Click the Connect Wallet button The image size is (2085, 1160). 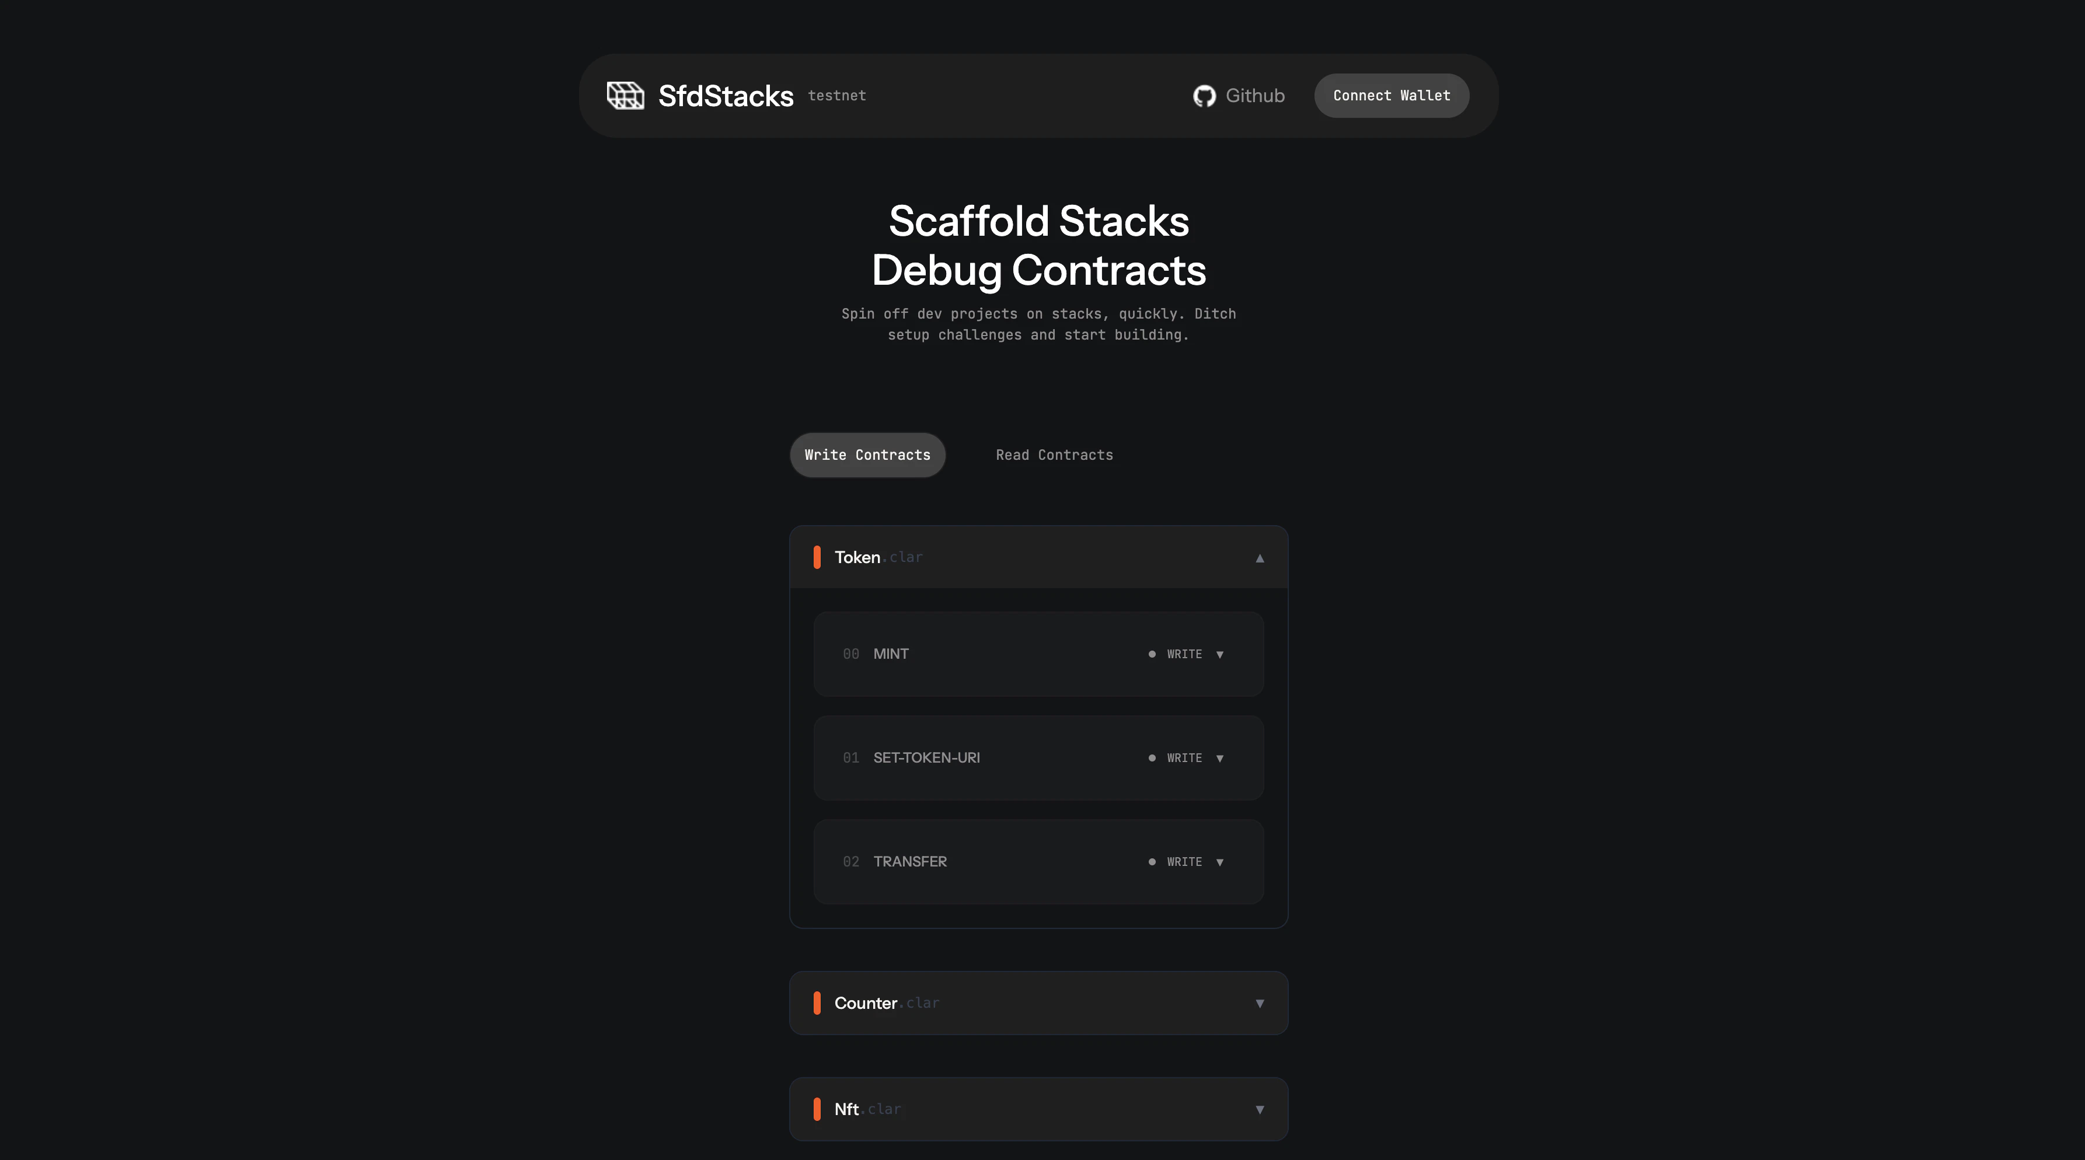[1390, 96]
